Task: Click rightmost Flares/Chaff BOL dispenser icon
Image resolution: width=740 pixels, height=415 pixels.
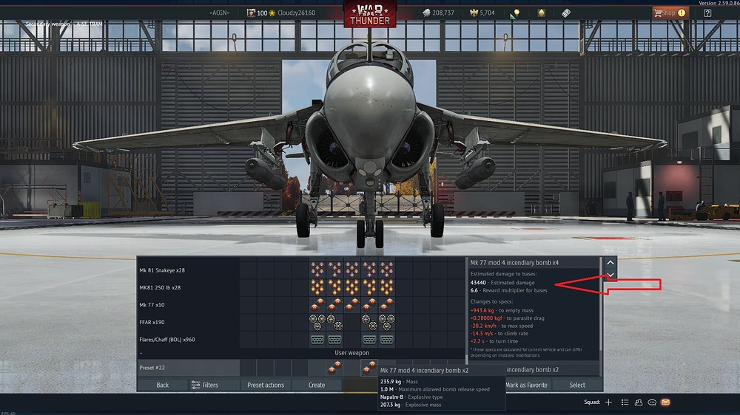Action: [386, 340]
